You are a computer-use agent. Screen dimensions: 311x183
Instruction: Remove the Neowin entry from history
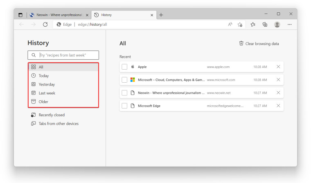[x=278, y=93]
